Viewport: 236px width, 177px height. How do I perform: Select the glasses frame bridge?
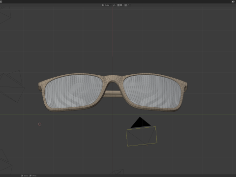tap(113, 78)
